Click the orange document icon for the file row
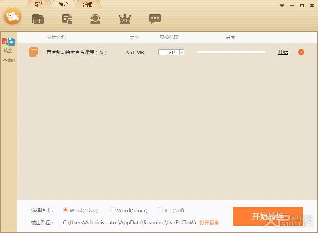318x233 pixels. tap(34, 52)
